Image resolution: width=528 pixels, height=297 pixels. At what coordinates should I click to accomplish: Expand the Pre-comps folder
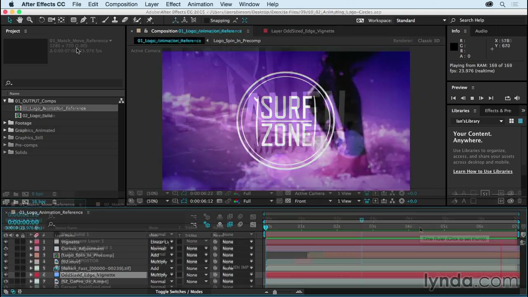5,145
